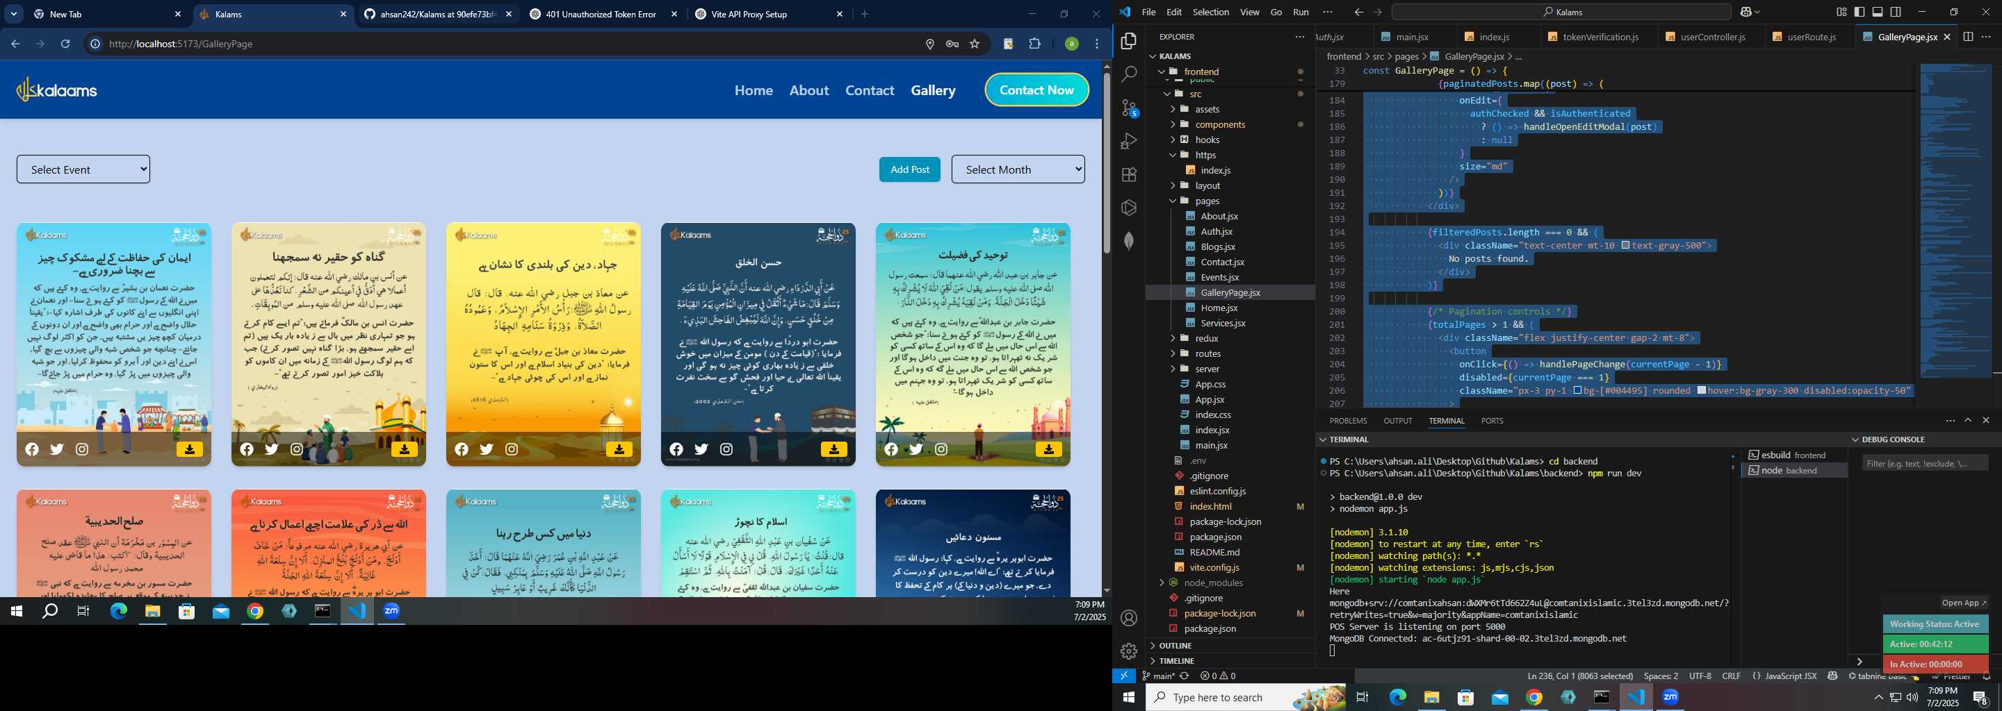
Task: Open Manage gear icon in VS Code
Action: pos(1129,651)
